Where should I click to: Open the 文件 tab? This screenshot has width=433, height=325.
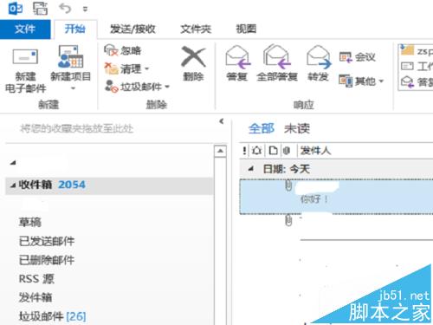[x=25, y=29]
